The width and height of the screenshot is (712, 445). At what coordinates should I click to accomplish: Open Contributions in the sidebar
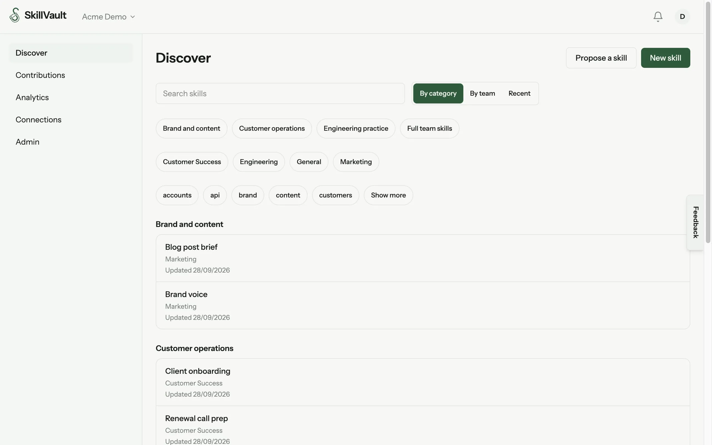[71, 75]
